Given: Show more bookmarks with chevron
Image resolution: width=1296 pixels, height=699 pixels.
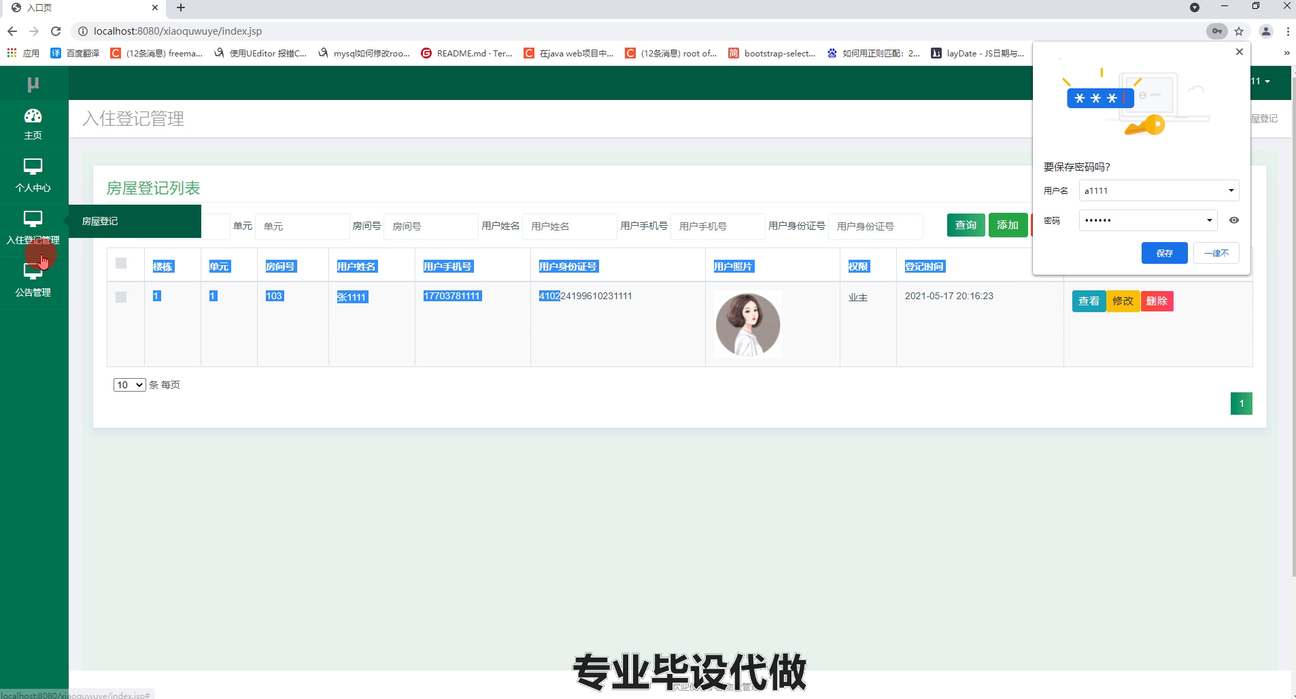Looking at the screenshot, I should click(x=1286, y=53).
